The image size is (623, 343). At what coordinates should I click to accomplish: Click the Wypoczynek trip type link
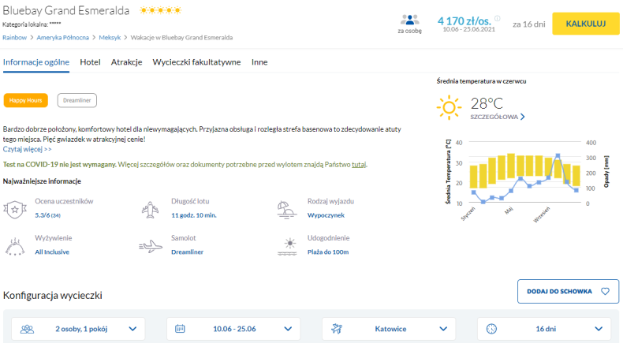(x=326, y=215)
